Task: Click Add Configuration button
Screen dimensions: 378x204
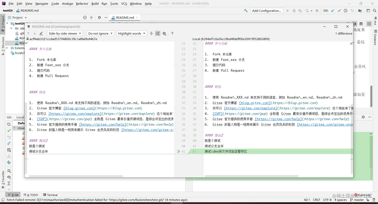Action: coord(266,10)
